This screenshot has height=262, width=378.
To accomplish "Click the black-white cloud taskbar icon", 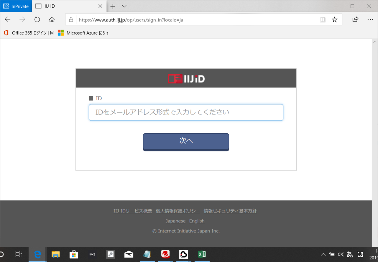I will pos(184,254).
